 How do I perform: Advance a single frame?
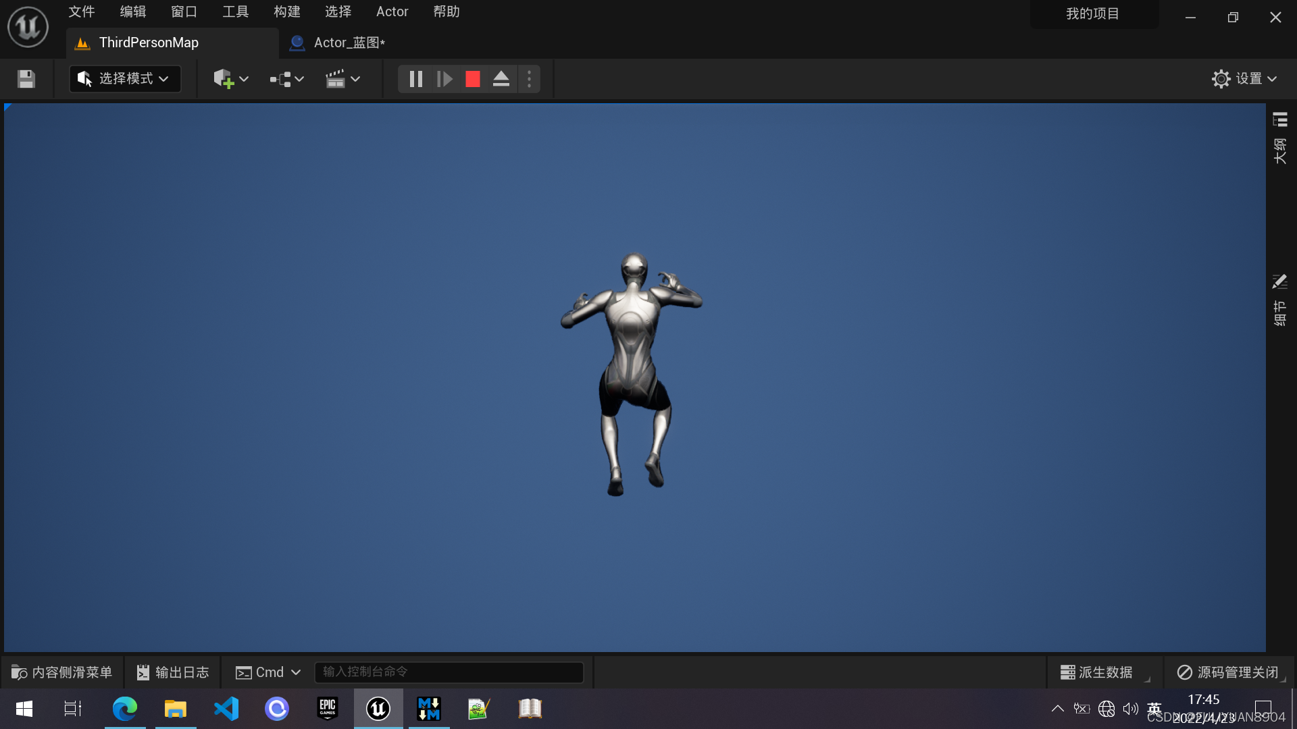(444, 79)
